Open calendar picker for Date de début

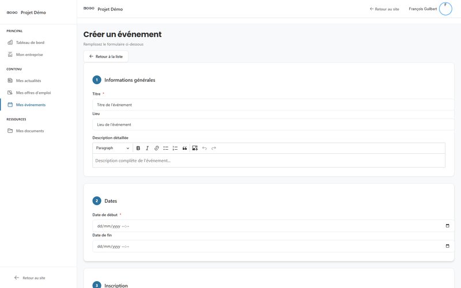click(x=447, y=226)
